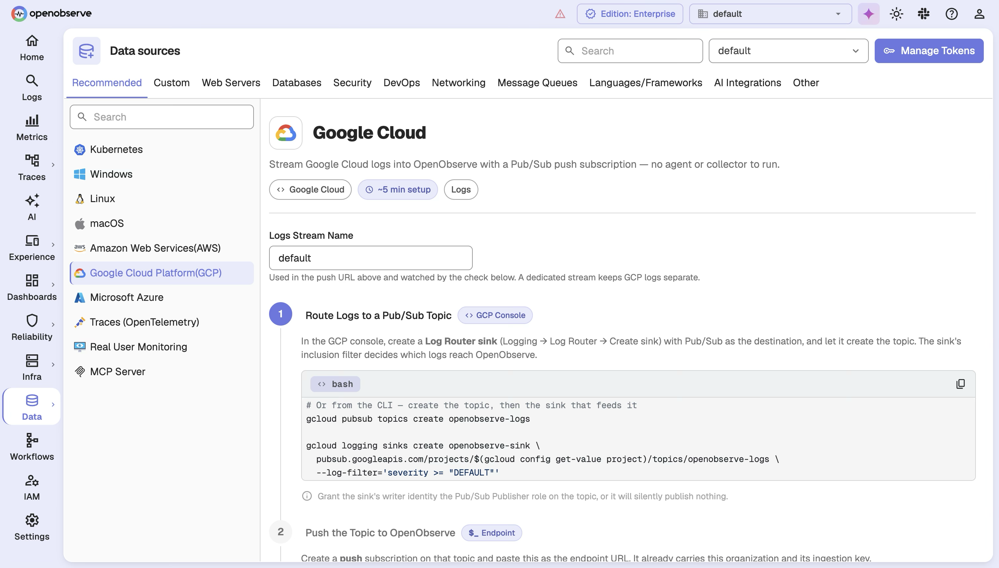Open the Message Queues tab
The height and width of the screenshot is (568, 999).
pyautogui.click(x=537, y=83)
